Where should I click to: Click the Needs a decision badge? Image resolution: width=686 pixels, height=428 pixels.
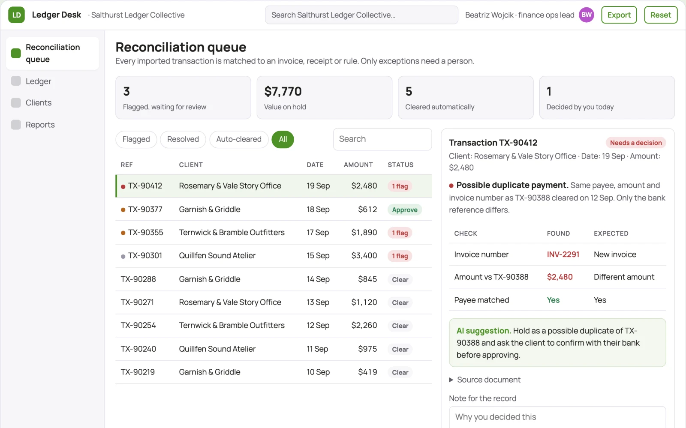pos(636,143)
